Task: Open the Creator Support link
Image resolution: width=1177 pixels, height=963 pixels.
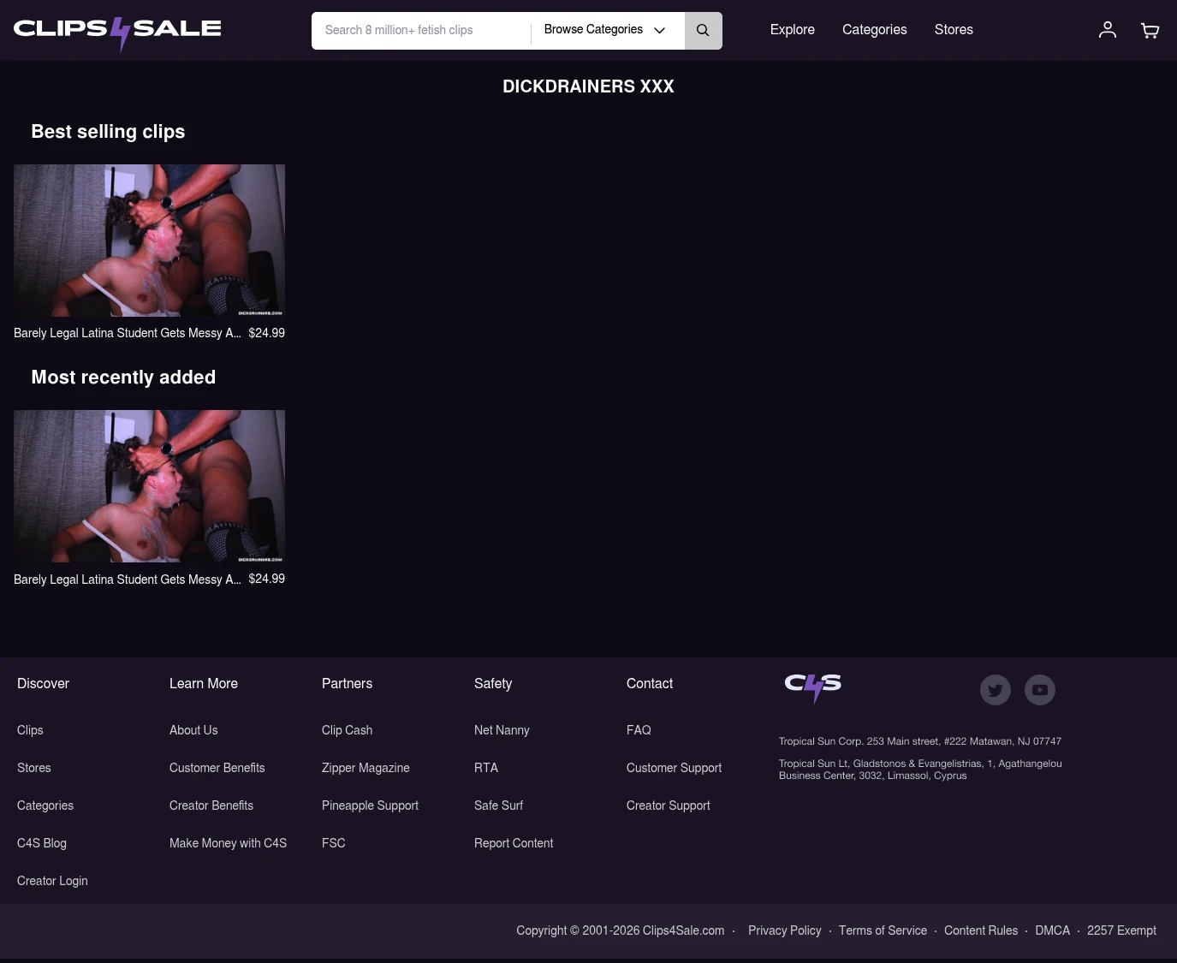Action: (669, 805)
